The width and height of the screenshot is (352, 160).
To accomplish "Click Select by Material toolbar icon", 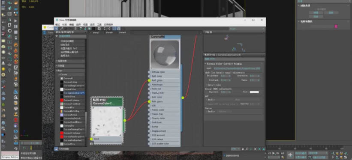I will coord(124,29).
